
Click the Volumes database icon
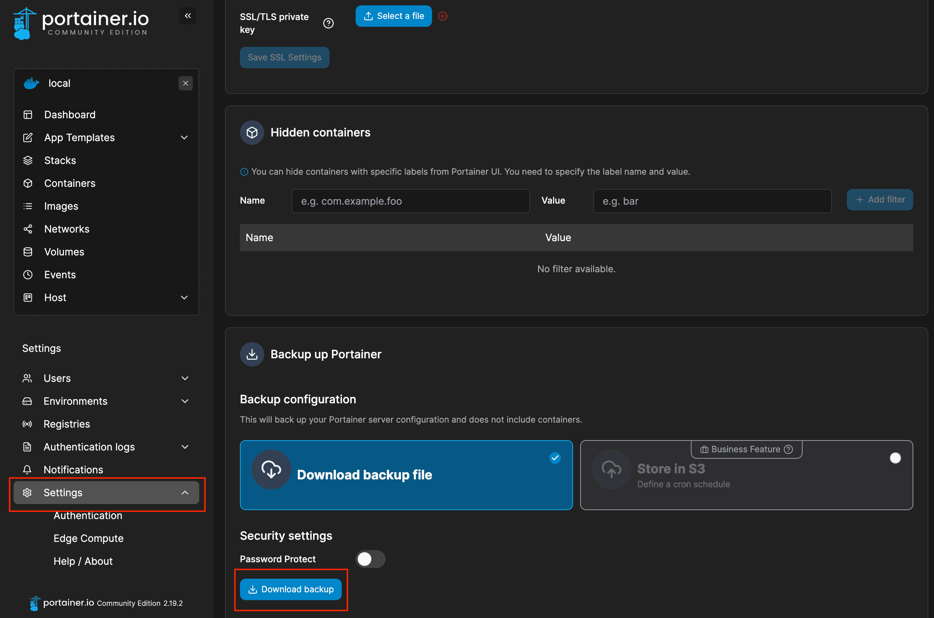[x=27, y=252]
